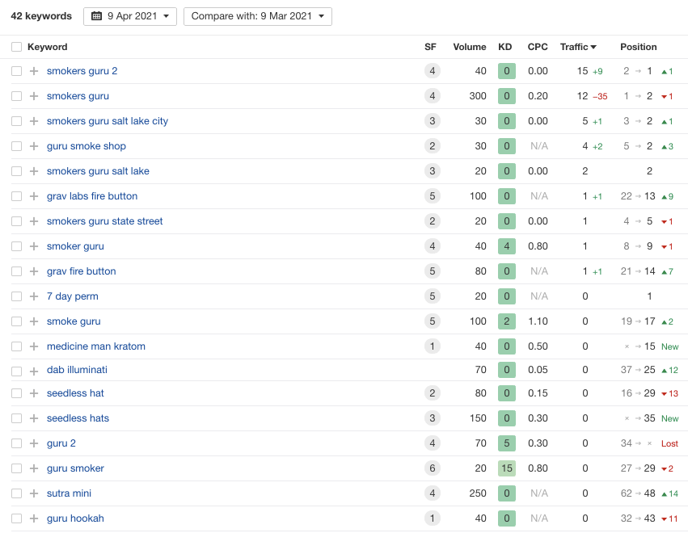Click SF badge 6 in guru smoker row
Screen dimensions: 688x533
click(x=433, y=468)
